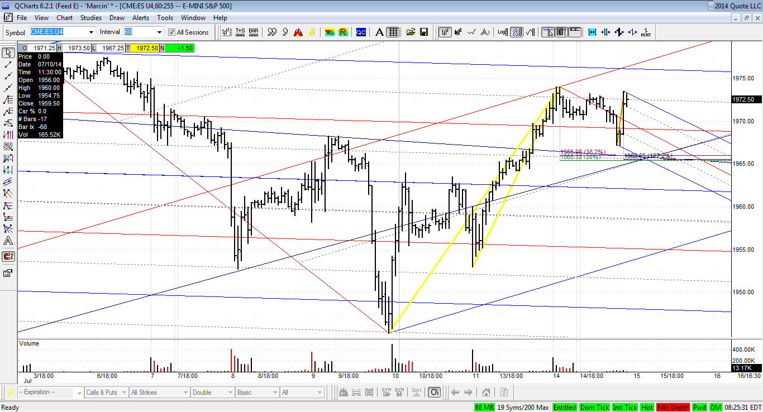This screenshot has height=412, width=763.
Task: Click the open folder icon
Action: [411, 32]
